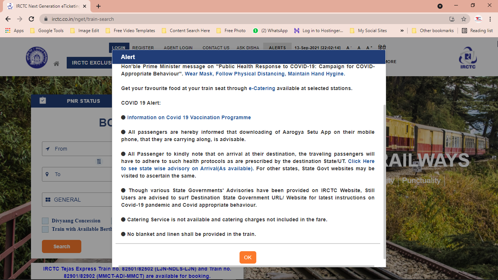Viewport: 498px width, 280px height.
Task: Open a new browser tab
Action: tap(98, 6)
